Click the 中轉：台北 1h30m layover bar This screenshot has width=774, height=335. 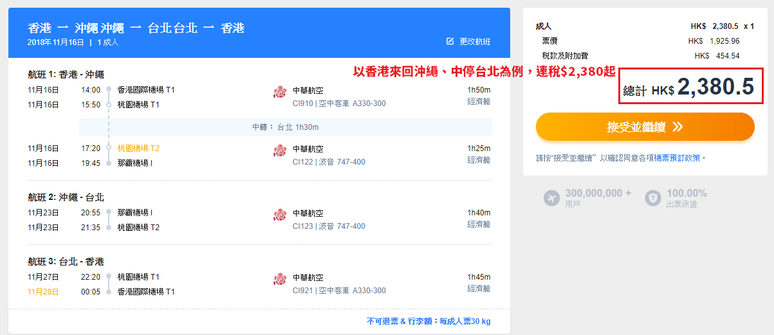point(286,127)
